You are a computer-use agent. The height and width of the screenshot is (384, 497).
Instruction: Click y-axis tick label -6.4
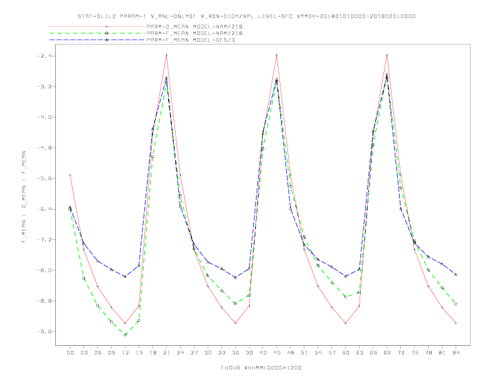click(45, 209)
